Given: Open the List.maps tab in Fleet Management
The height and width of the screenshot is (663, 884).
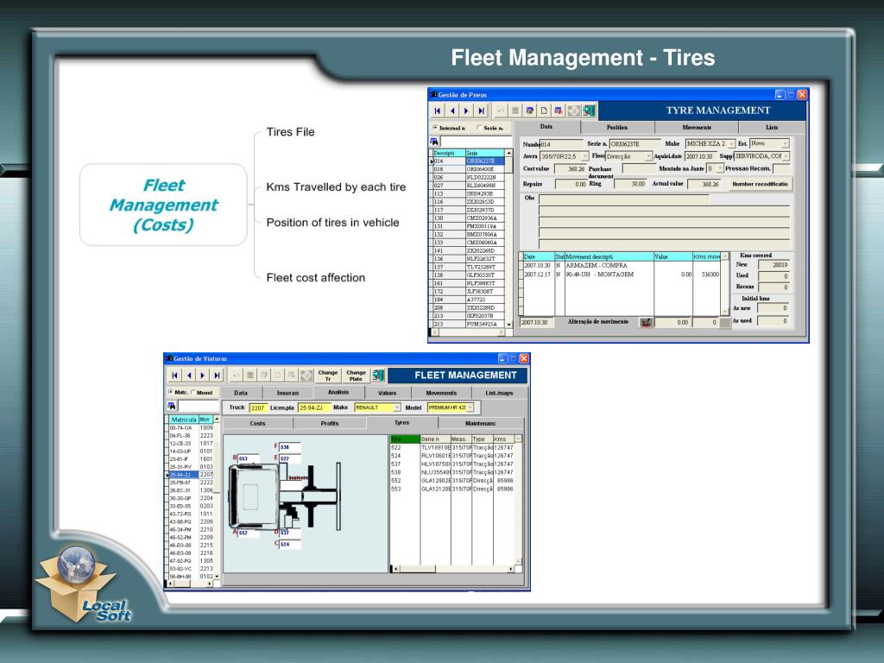Looking at the screenshot, I should 500,393.
